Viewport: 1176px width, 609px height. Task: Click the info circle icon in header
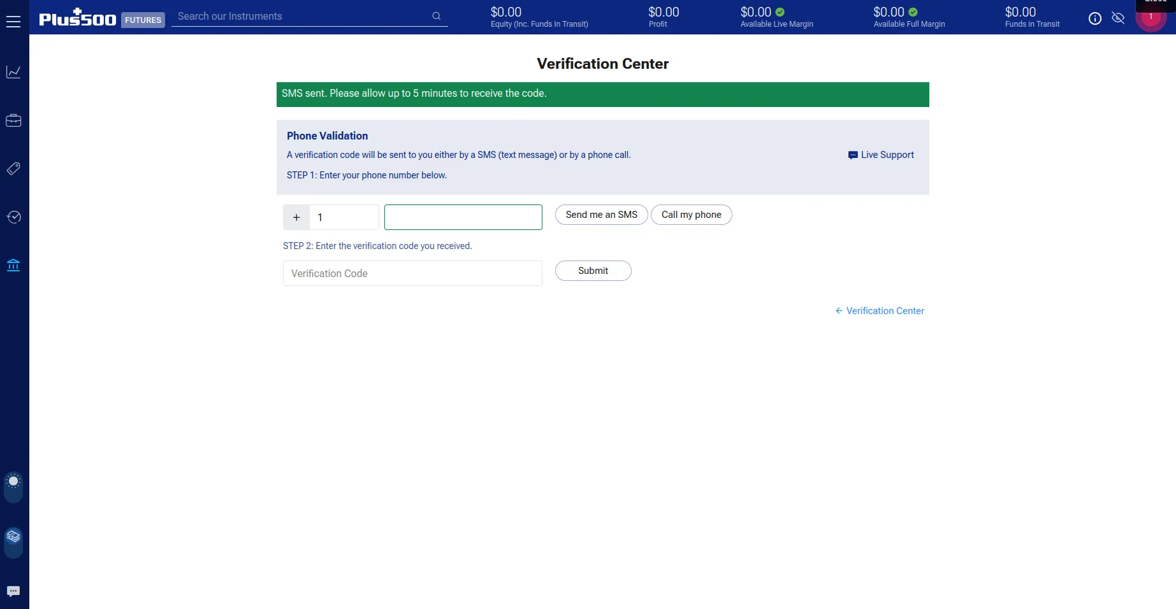point(1095,18)
